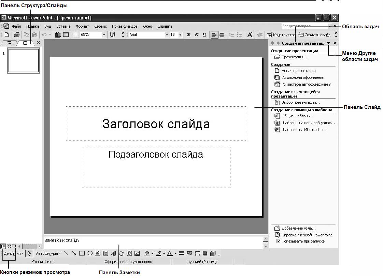This screenshot has height=278, width=383.
Task: Select the Line drawing tool
Action: tap(66, 253)
